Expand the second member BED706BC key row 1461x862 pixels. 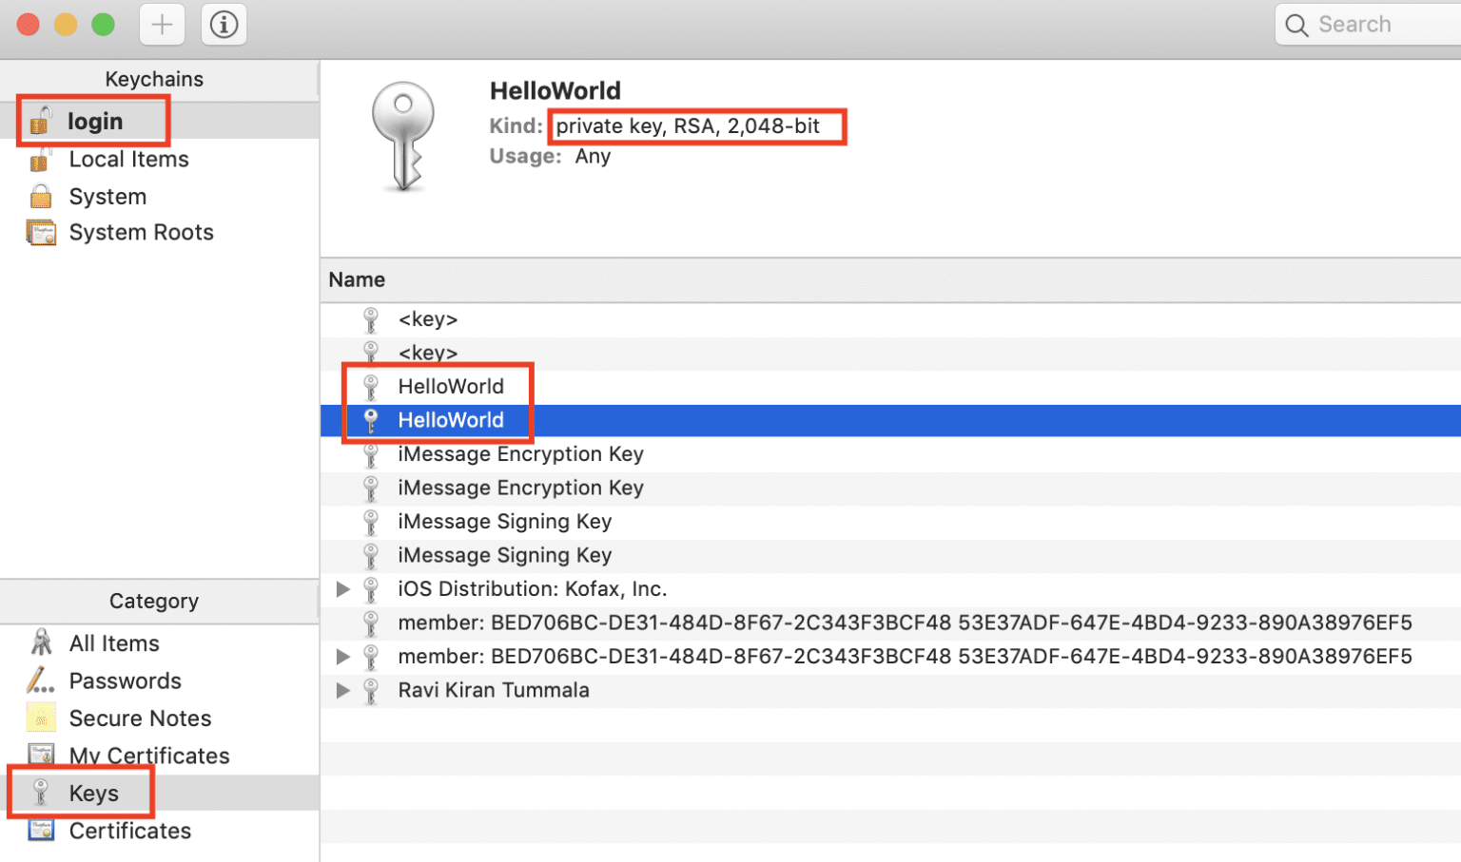tap(343, 657)
